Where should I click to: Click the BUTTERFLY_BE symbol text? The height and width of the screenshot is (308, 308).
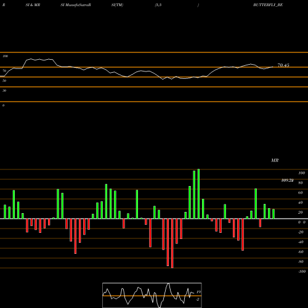click(x=268, y=5)
